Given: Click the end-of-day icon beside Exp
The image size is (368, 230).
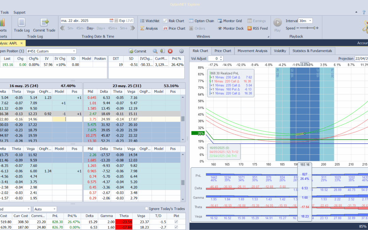Looking at the screenshot, I should tap(116, 21).
